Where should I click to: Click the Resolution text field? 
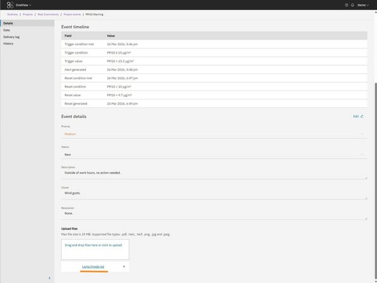[214, 215]
